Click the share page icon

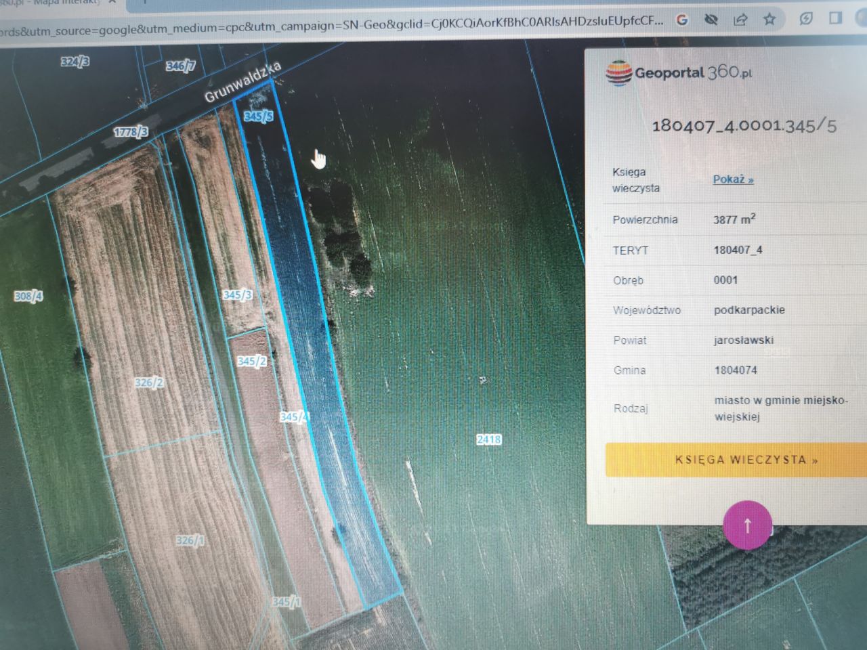740,19
